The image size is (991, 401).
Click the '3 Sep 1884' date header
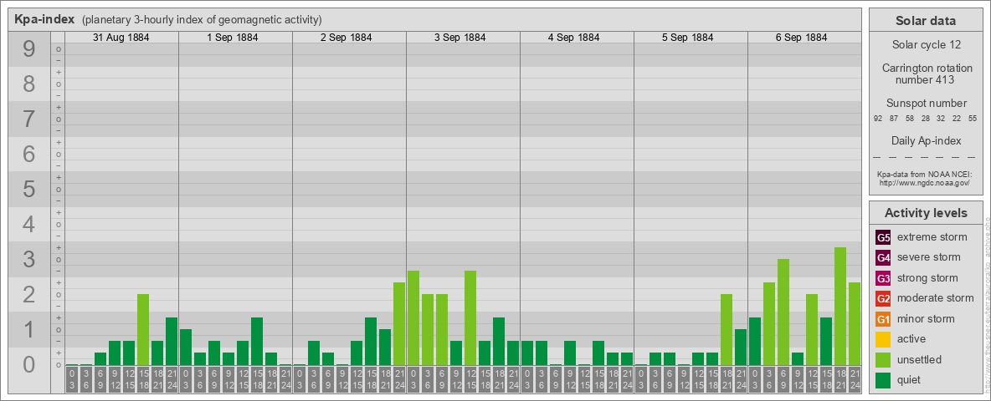(460, 38)
